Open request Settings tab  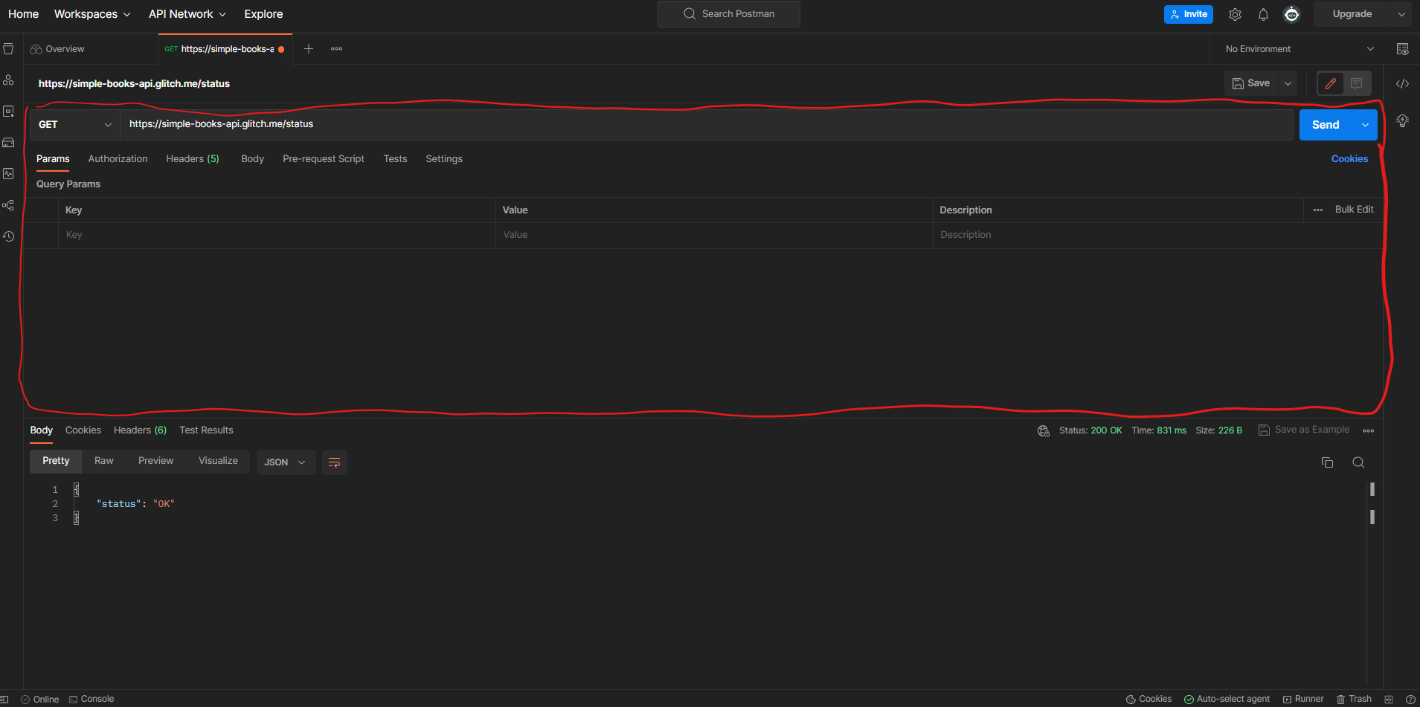(444, 159)
